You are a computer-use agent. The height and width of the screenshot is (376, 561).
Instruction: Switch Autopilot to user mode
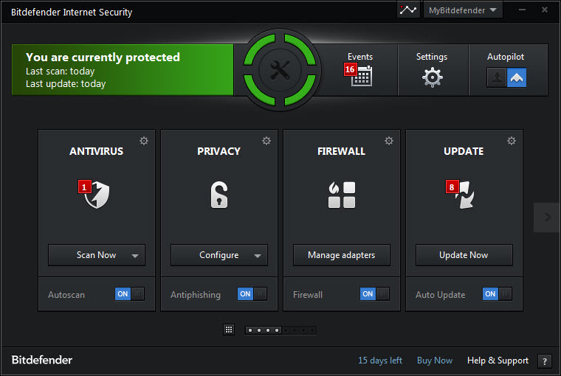[497, 77]
